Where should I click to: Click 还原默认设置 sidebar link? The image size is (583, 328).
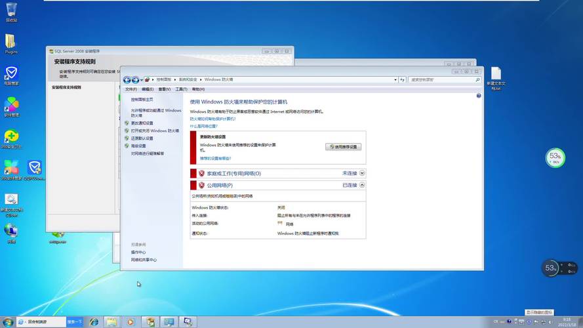click(x=142, y=138)
